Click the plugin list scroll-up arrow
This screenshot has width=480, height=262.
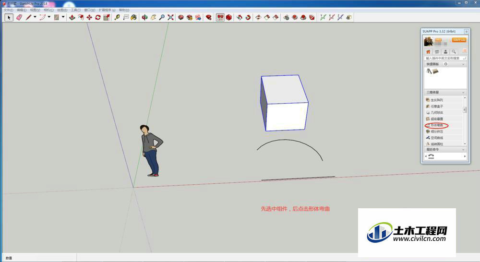[x=465, y=97]
